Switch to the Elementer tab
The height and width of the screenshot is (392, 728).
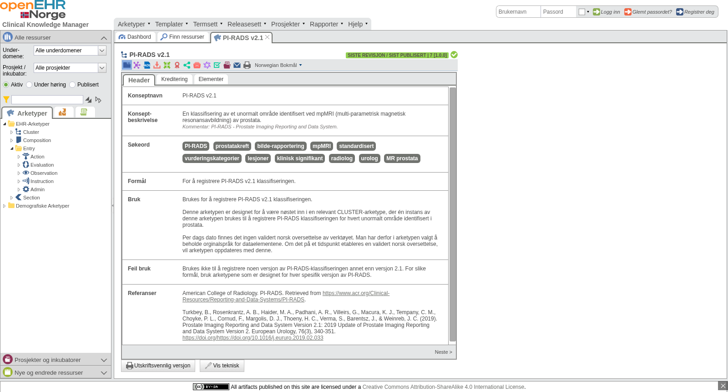211,79
